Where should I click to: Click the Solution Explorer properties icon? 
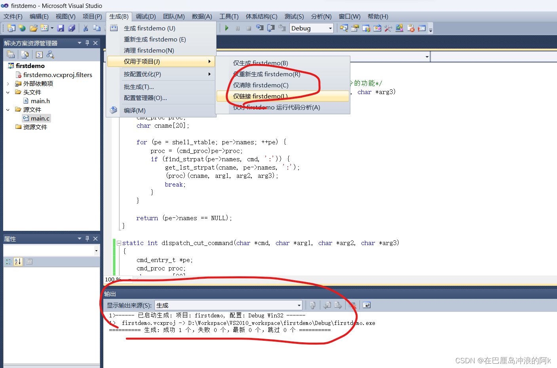pos(11,55)
